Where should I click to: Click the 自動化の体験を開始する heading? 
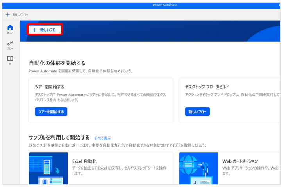pos(57,63)
